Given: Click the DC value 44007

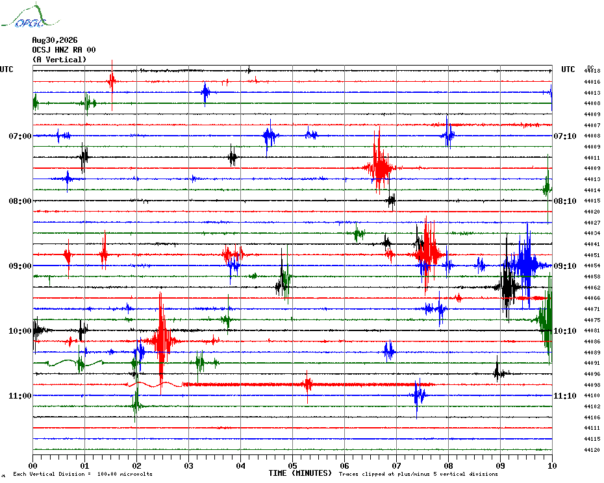Looking at the screenshot, I should pyautogui.click(x=592, y=125).
